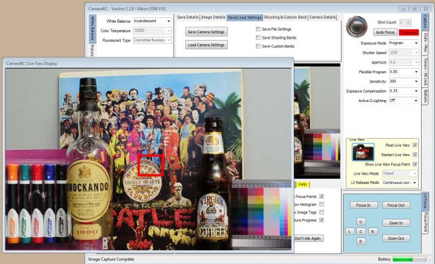
Task: Move focus point left with L button
Action: pos(350,231)
